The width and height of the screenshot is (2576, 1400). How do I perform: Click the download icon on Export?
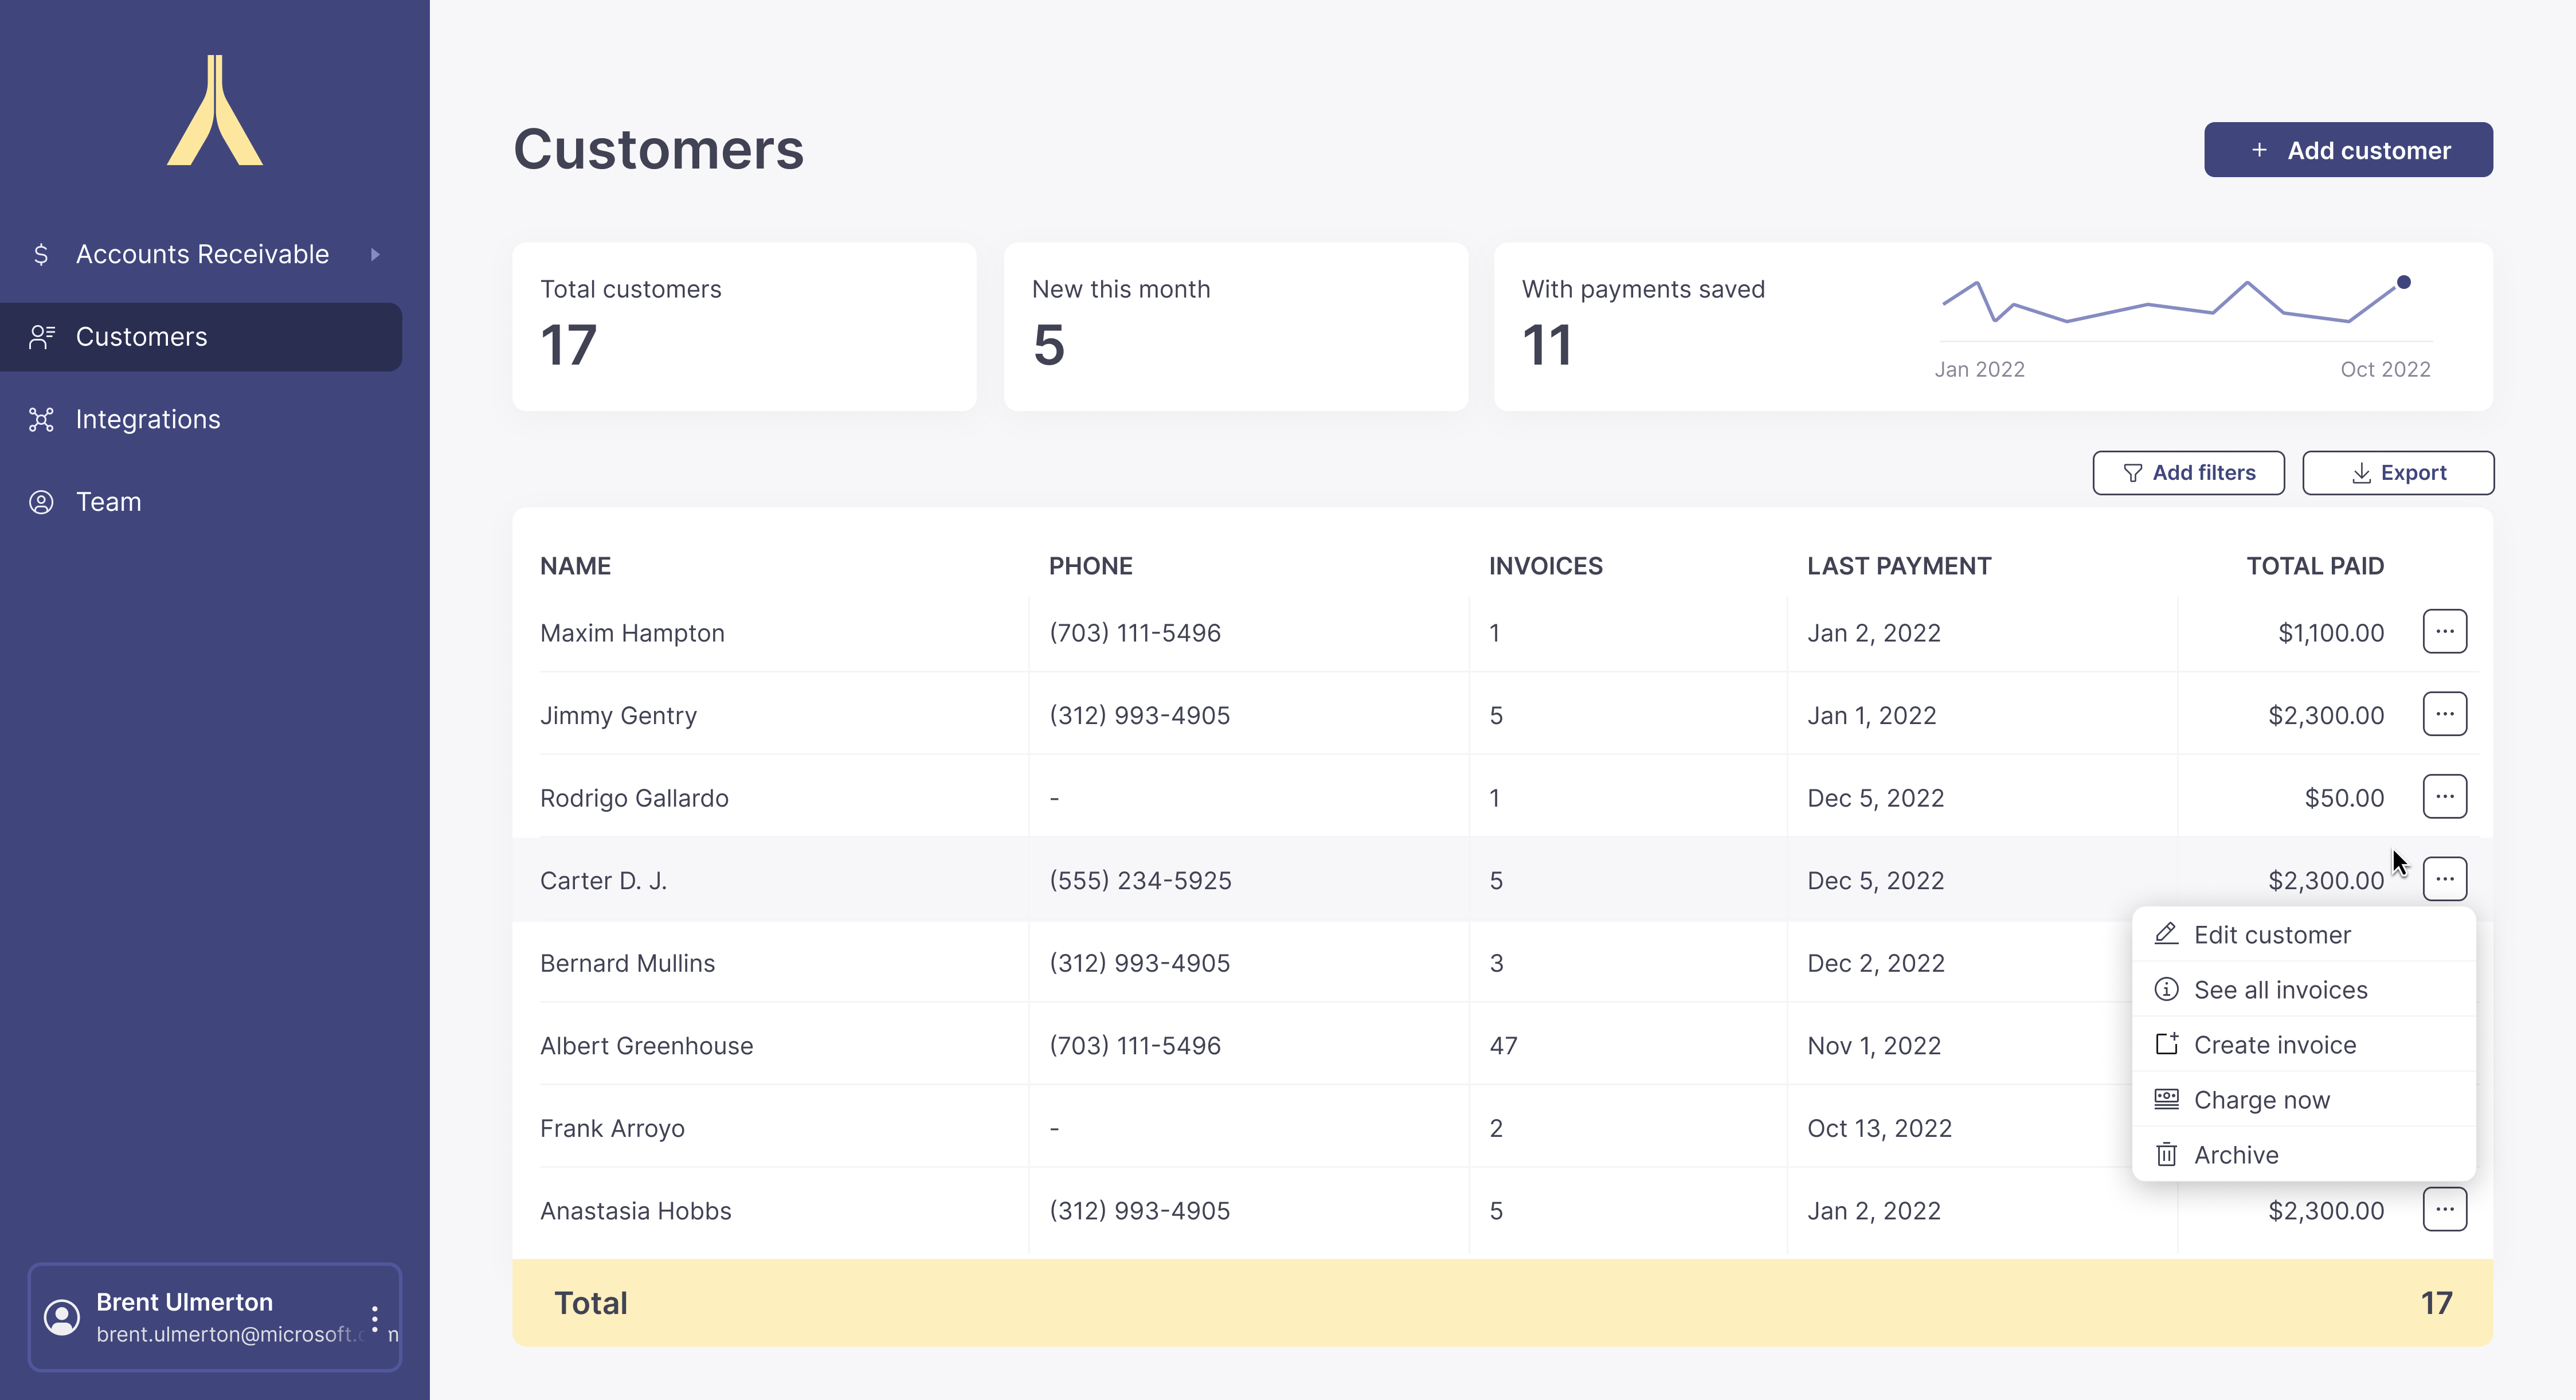(2361, 472)
